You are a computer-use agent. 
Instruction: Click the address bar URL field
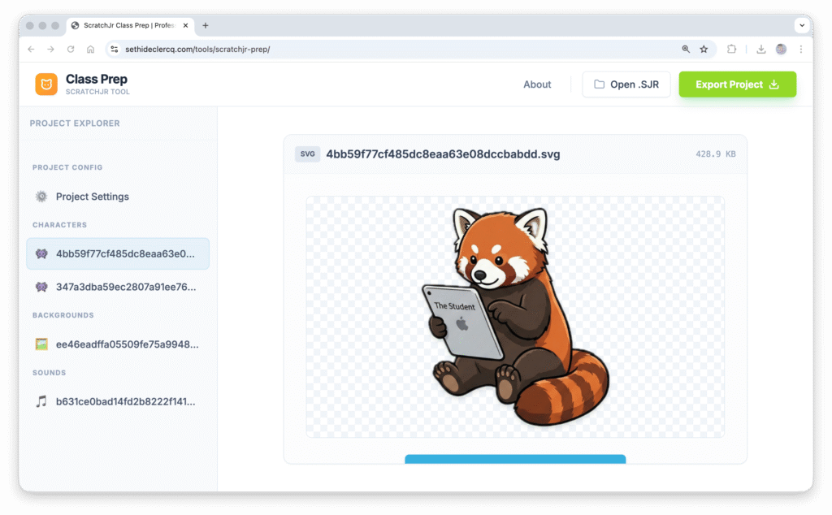[390, 50]
